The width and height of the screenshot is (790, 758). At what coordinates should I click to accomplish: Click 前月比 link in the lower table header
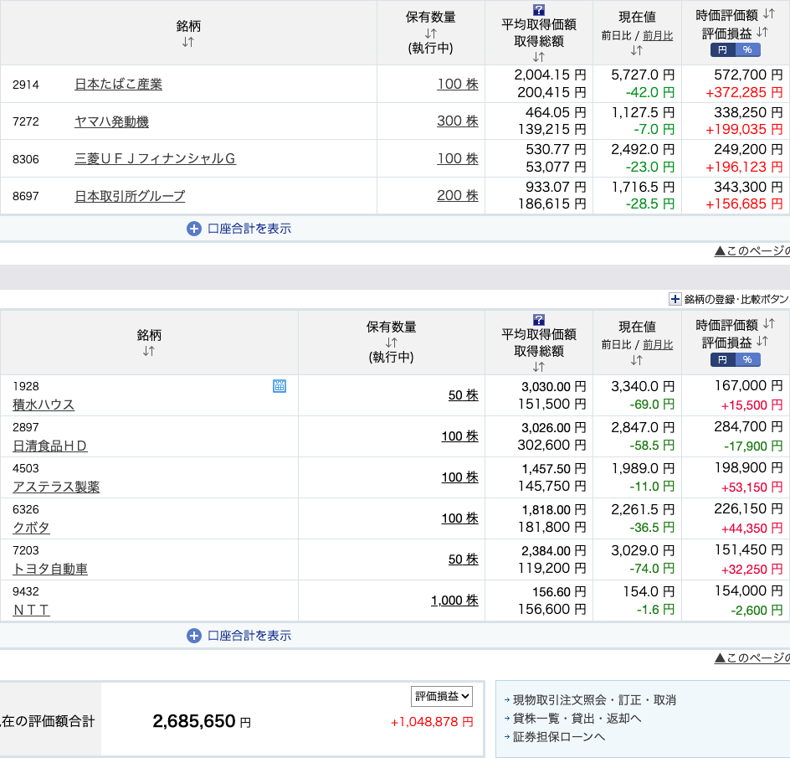(x=658, y=344)
